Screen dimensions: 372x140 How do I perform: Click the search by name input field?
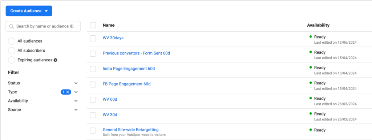pos(43,26)
